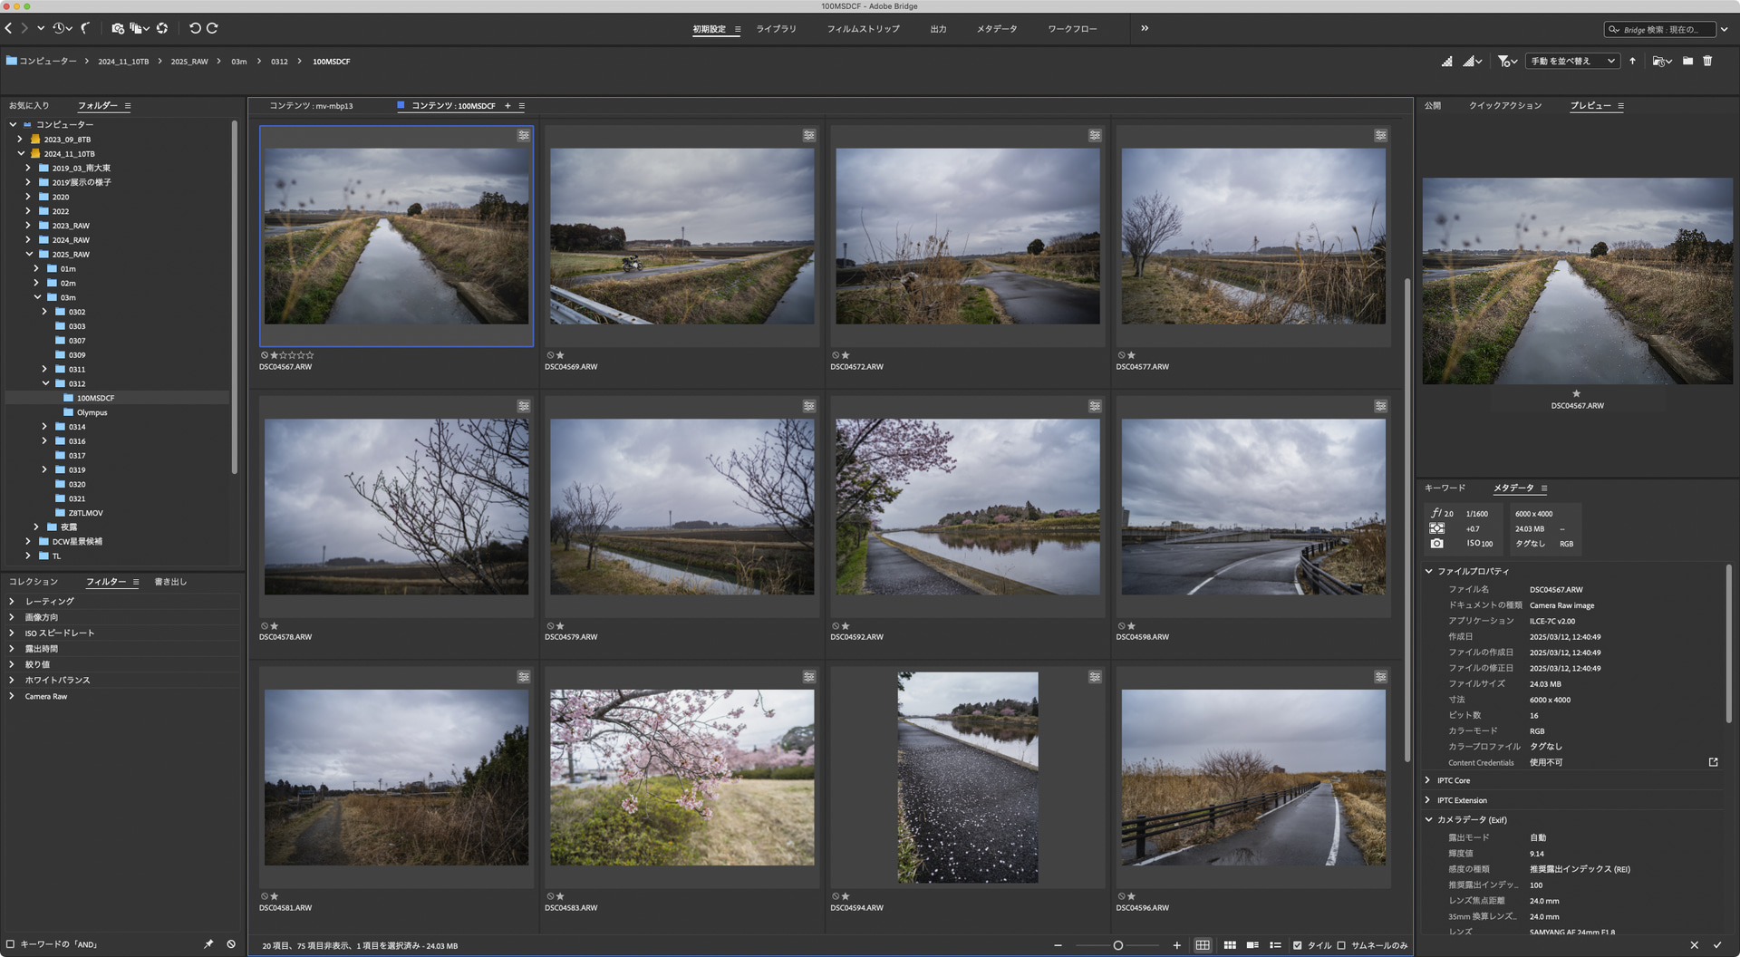Click the thumbnail size slider handle
1740x957 pixels.
pyautogui.click(x=1117, y=945)
